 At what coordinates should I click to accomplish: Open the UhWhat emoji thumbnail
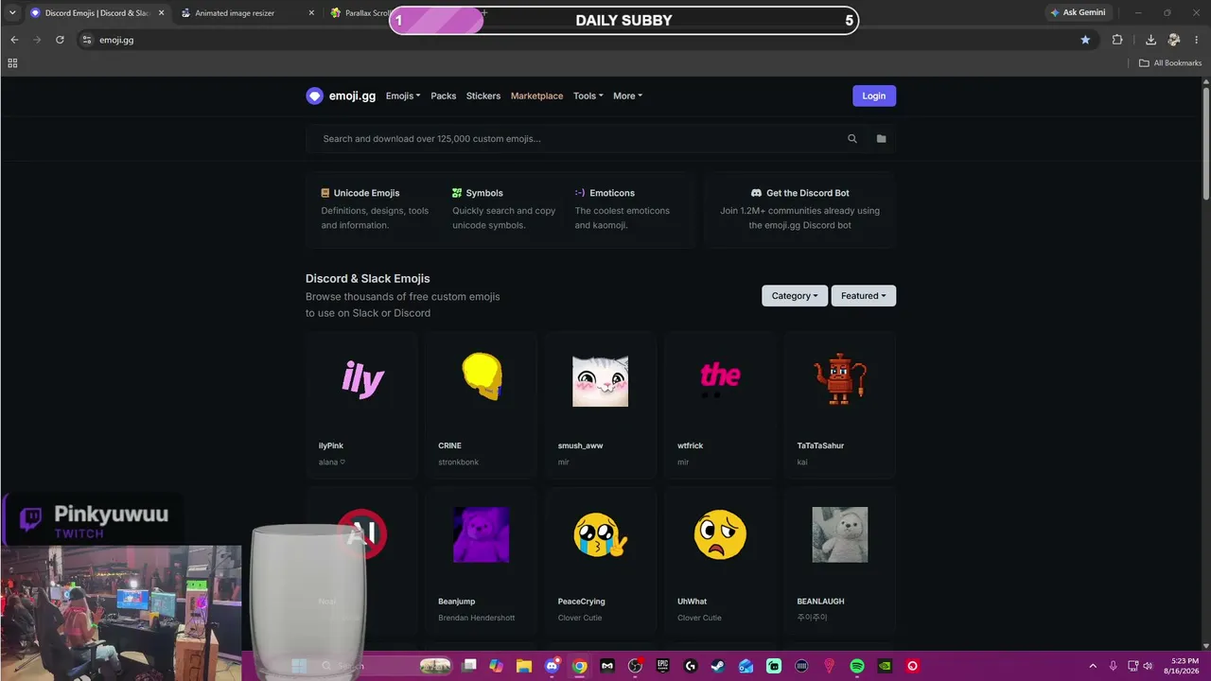720,534
